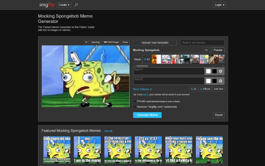Image resolution: width=265 pixels, height=166 pixels.
Task: Open the Login dropdown
Action: [x=220, y=5]
